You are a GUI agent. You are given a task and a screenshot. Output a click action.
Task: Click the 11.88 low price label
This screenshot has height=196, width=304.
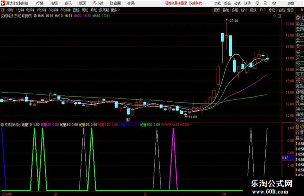[x=192, y=117]
